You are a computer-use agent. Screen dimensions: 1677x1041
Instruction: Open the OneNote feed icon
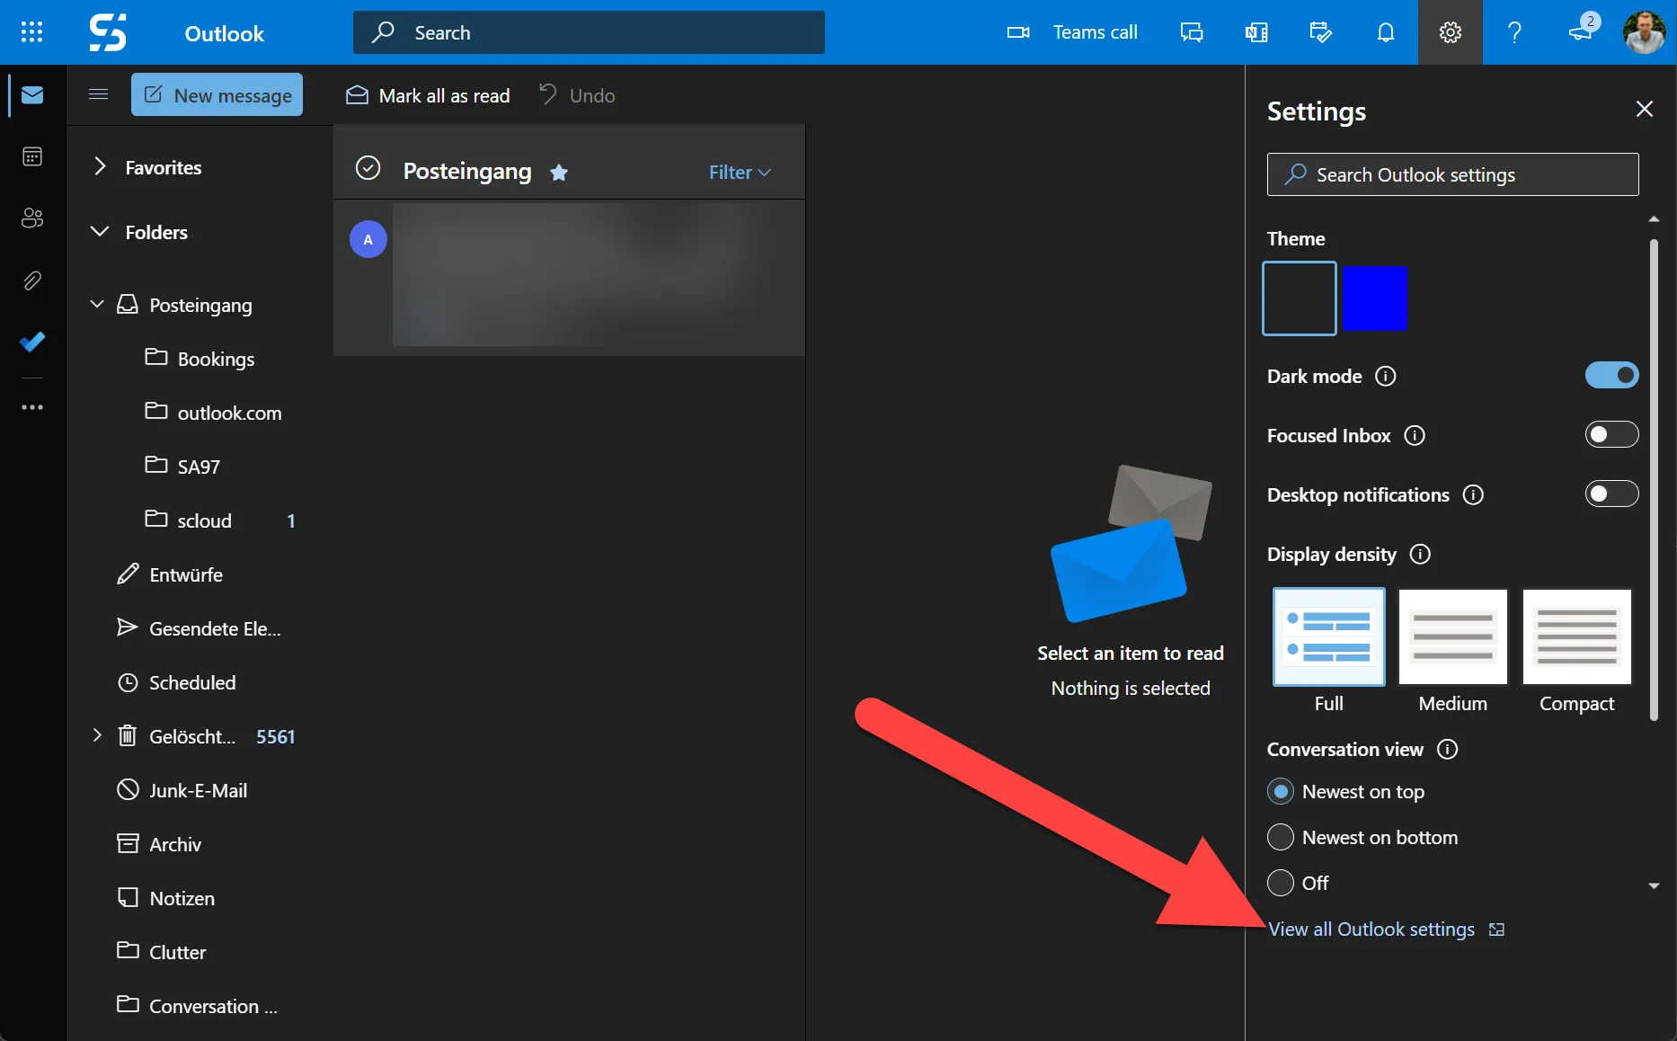click(x=1256, y=32)
